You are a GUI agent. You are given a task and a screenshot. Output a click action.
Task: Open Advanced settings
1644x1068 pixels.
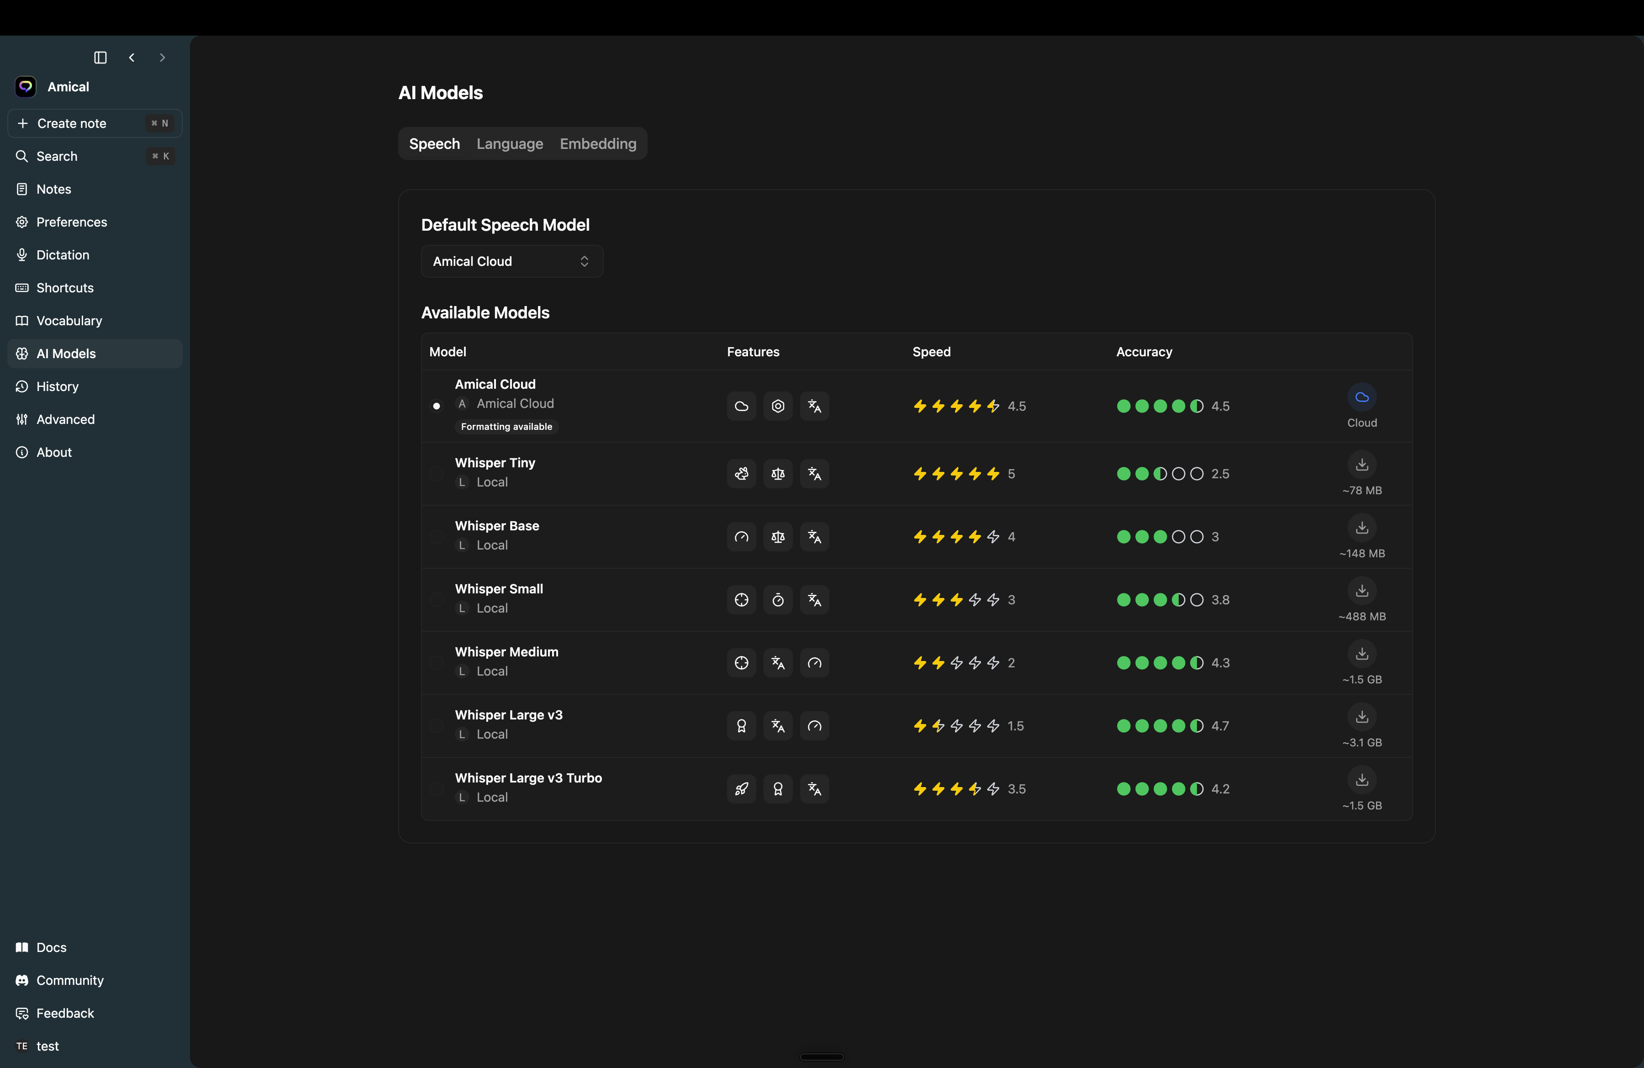tap(95, 419)
